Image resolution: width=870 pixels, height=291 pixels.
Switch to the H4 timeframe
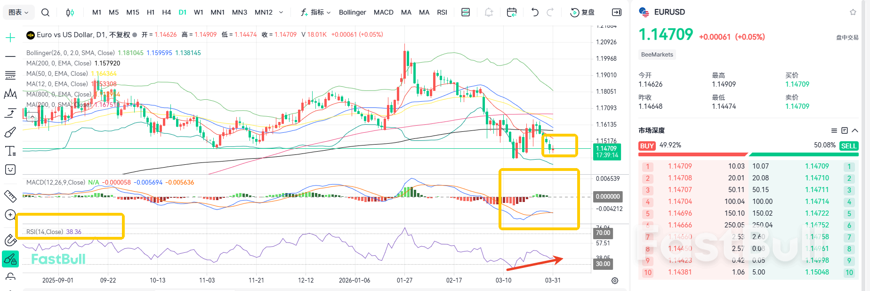166,12
